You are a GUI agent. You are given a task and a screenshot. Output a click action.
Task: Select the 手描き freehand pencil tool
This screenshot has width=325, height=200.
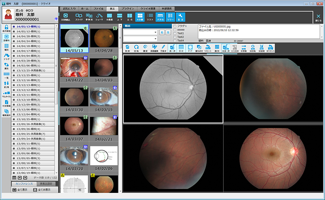point(163,48)
